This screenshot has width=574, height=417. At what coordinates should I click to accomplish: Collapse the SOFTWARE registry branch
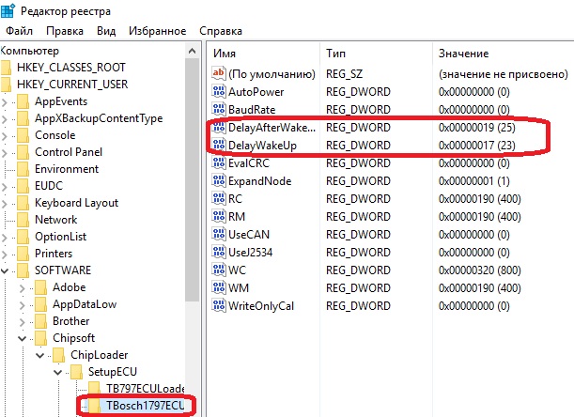(x=8, y=270)
